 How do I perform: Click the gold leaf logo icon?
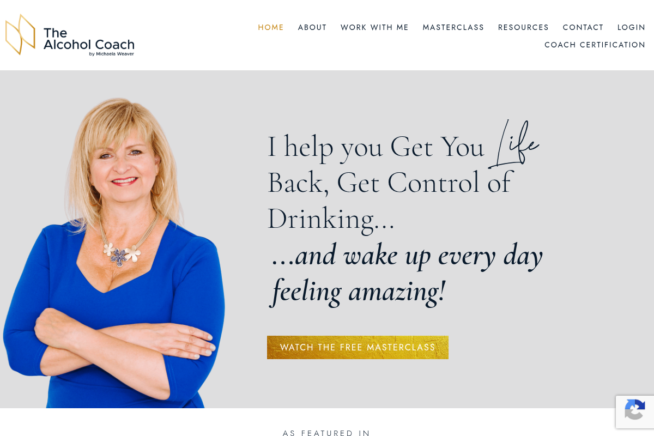coord(21,35)
